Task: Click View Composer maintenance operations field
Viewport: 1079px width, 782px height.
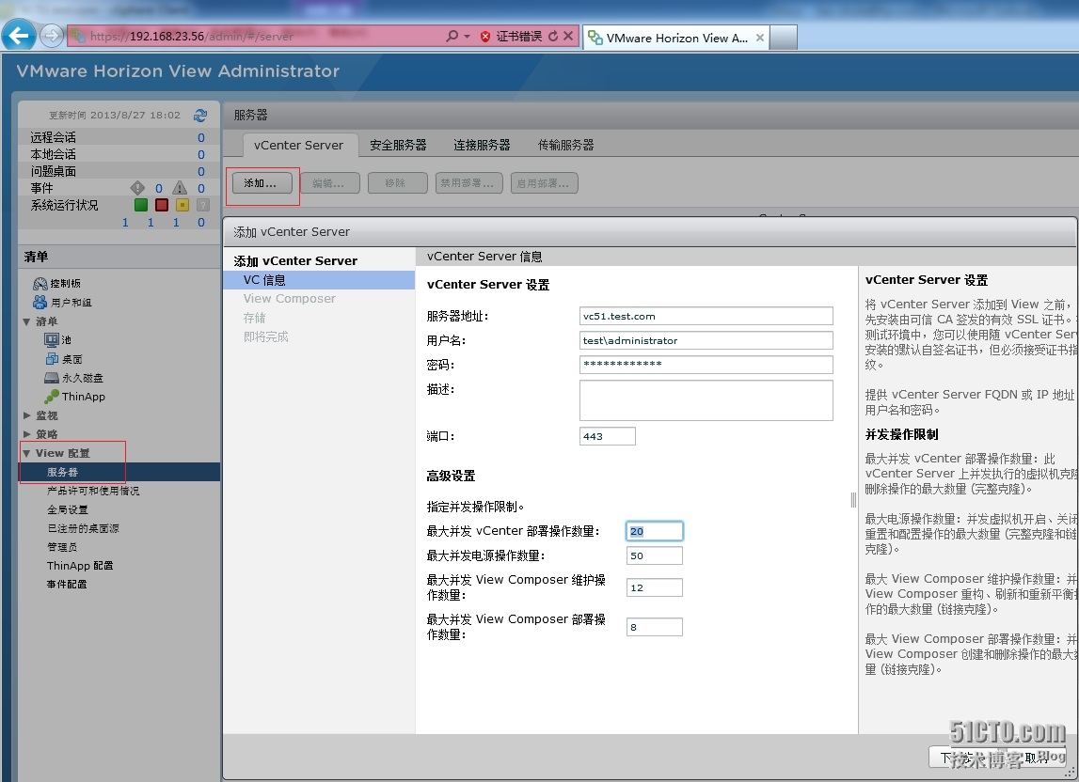Action: click(x=655, y=587)
